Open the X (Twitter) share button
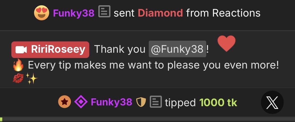This screenshot has height=122, width=295. [272, 102]
